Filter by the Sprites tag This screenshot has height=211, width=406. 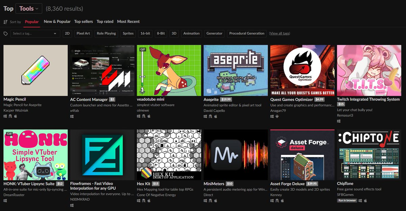[x=128, y=33]
